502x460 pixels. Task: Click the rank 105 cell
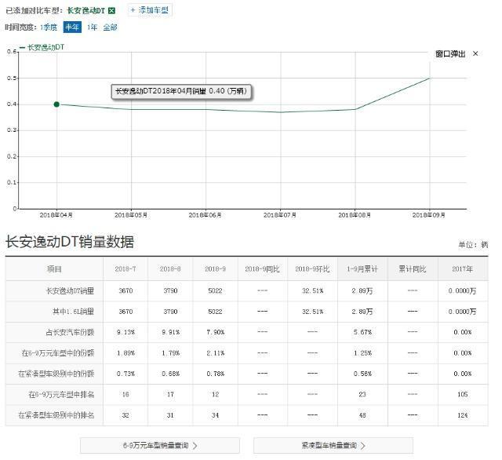click(462, 394)
